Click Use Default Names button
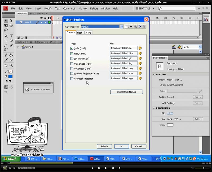The width and height of the screenshot is (212, 172). 126,92
